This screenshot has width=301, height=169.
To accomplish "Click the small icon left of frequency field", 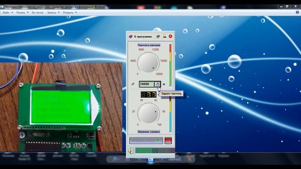I will (x=133, y=84).
